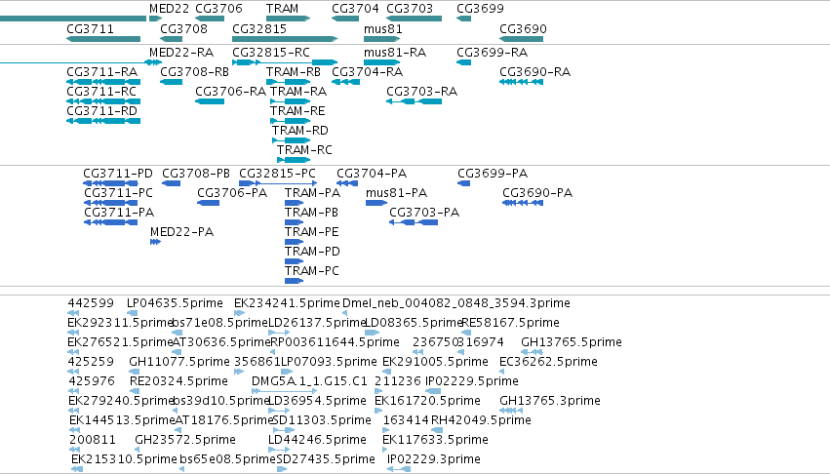Click the TRAM-RE transcript label
Screen dimensions: 830x474
pos(297,110)
